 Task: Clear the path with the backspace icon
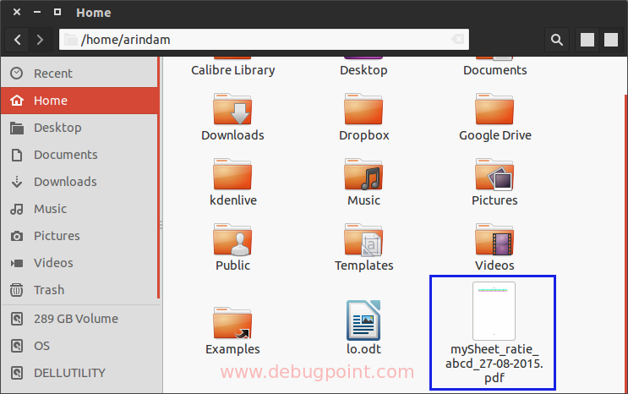click(x=457, y=39)
